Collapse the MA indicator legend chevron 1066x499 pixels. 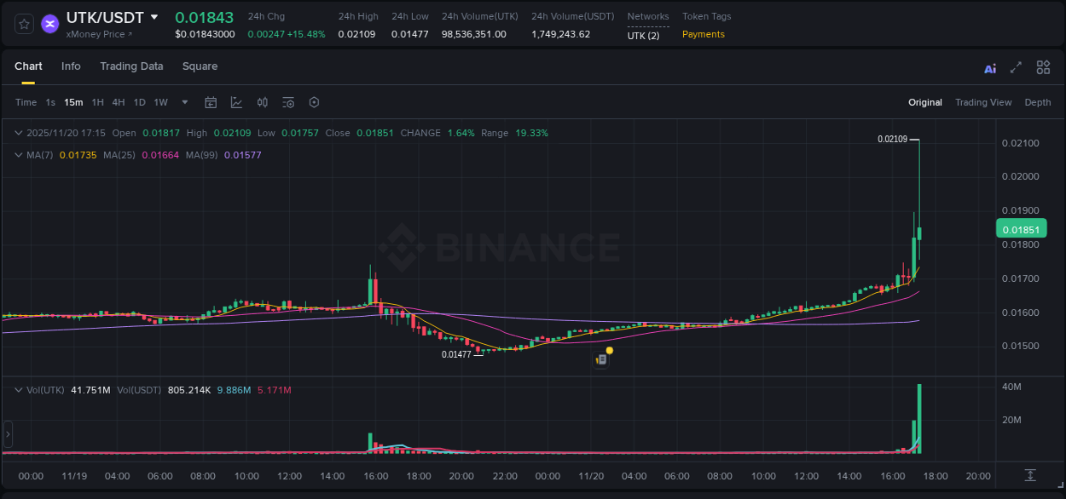point(18,155)
